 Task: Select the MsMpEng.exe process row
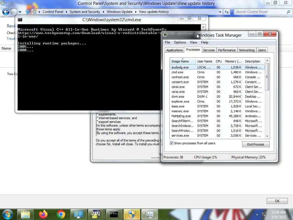pos(217,116)
